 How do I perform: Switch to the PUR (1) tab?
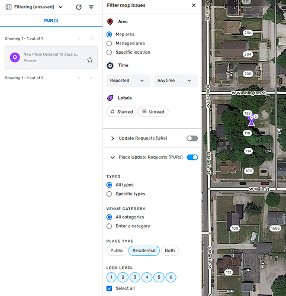pyautogui.click(x=51, y=21)
